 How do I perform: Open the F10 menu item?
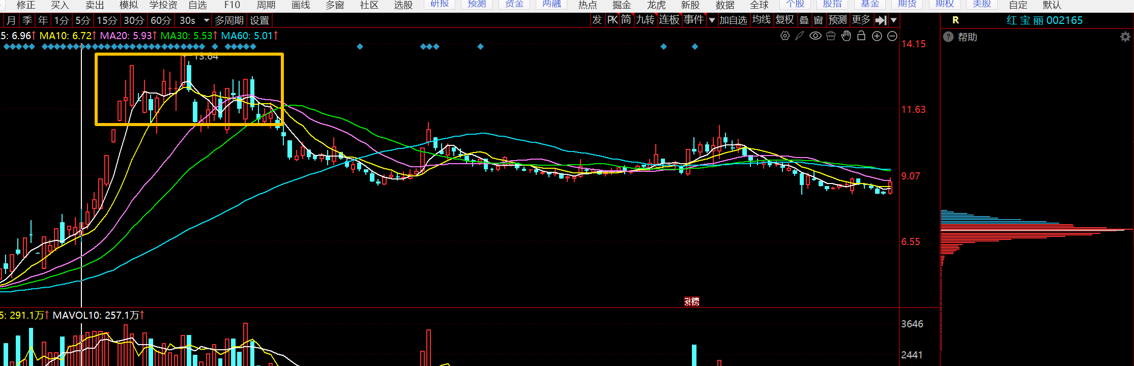[x=232, y=5]
